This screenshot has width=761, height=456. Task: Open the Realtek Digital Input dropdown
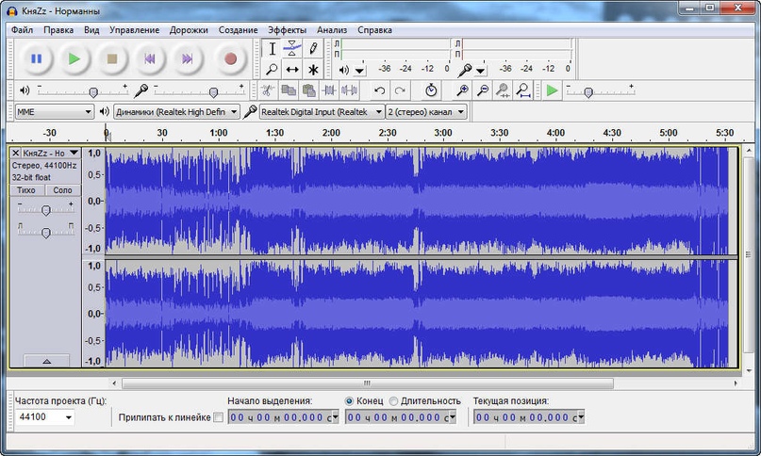tap(322, 112)
